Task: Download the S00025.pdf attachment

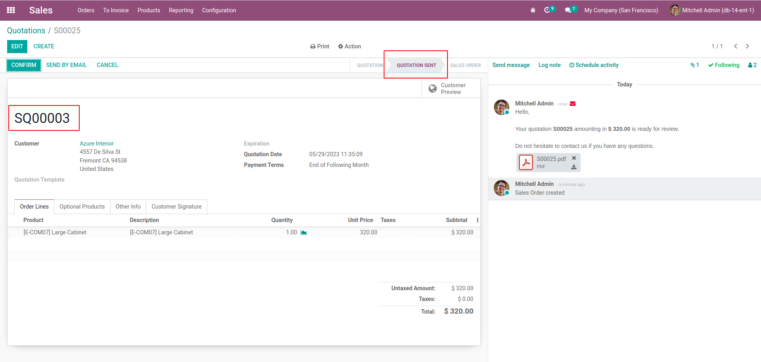Action: point(574,167)
